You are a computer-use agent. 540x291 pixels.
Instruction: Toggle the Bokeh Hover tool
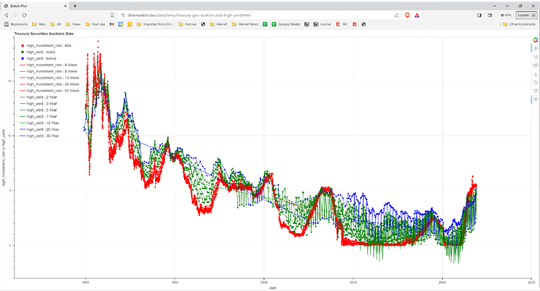(x=535, y=100)
